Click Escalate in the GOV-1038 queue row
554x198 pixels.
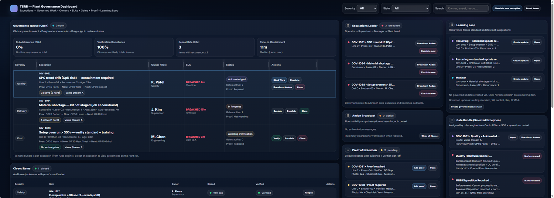289,138
